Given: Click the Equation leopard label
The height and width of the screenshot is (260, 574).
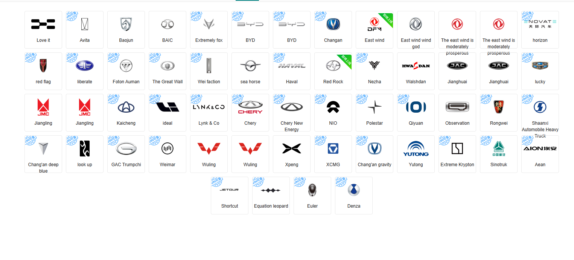Looking at the screenshot, I should (x=271, y=206).
